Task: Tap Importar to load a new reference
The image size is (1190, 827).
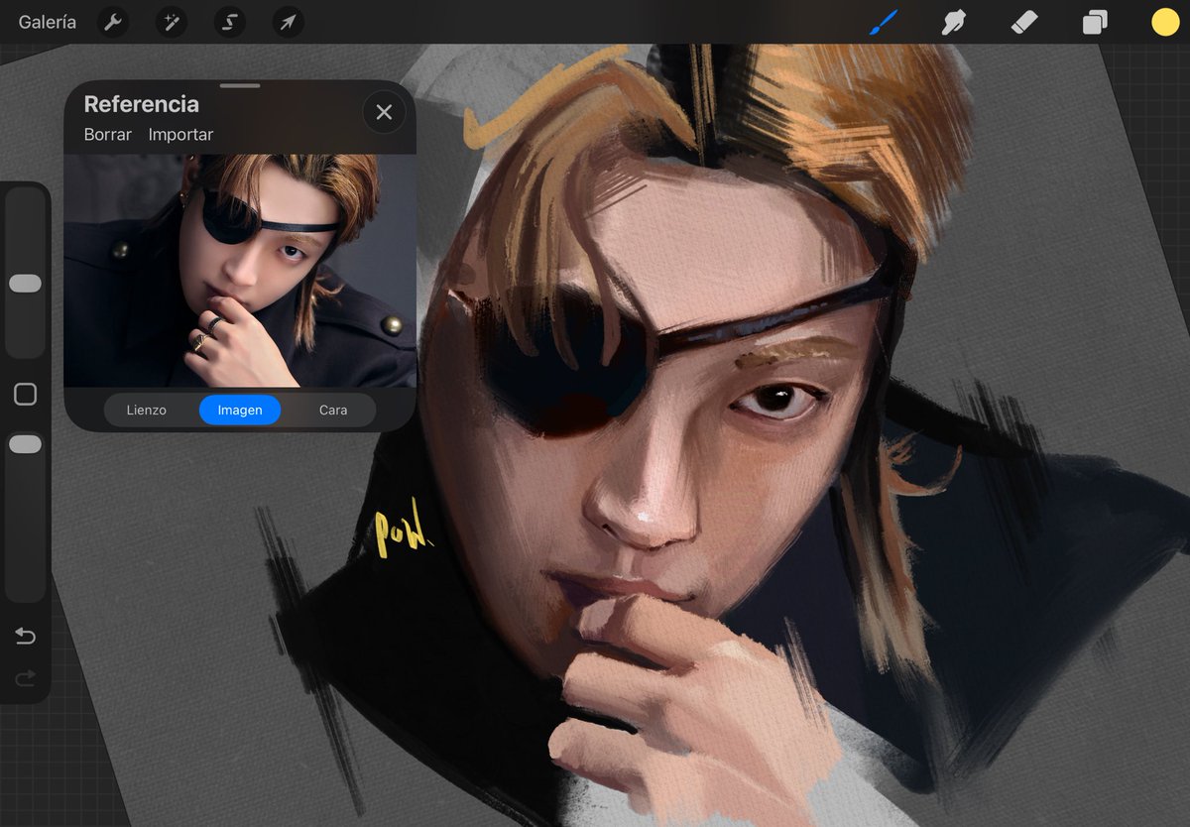Action: (181, 134)
